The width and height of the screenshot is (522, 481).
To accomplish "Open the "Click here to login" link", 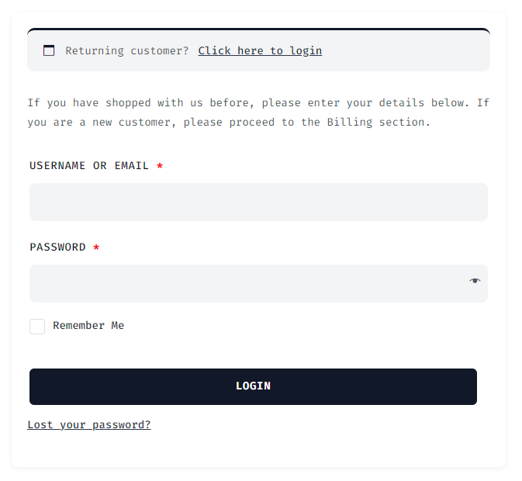I will click(x=260, y=51).
